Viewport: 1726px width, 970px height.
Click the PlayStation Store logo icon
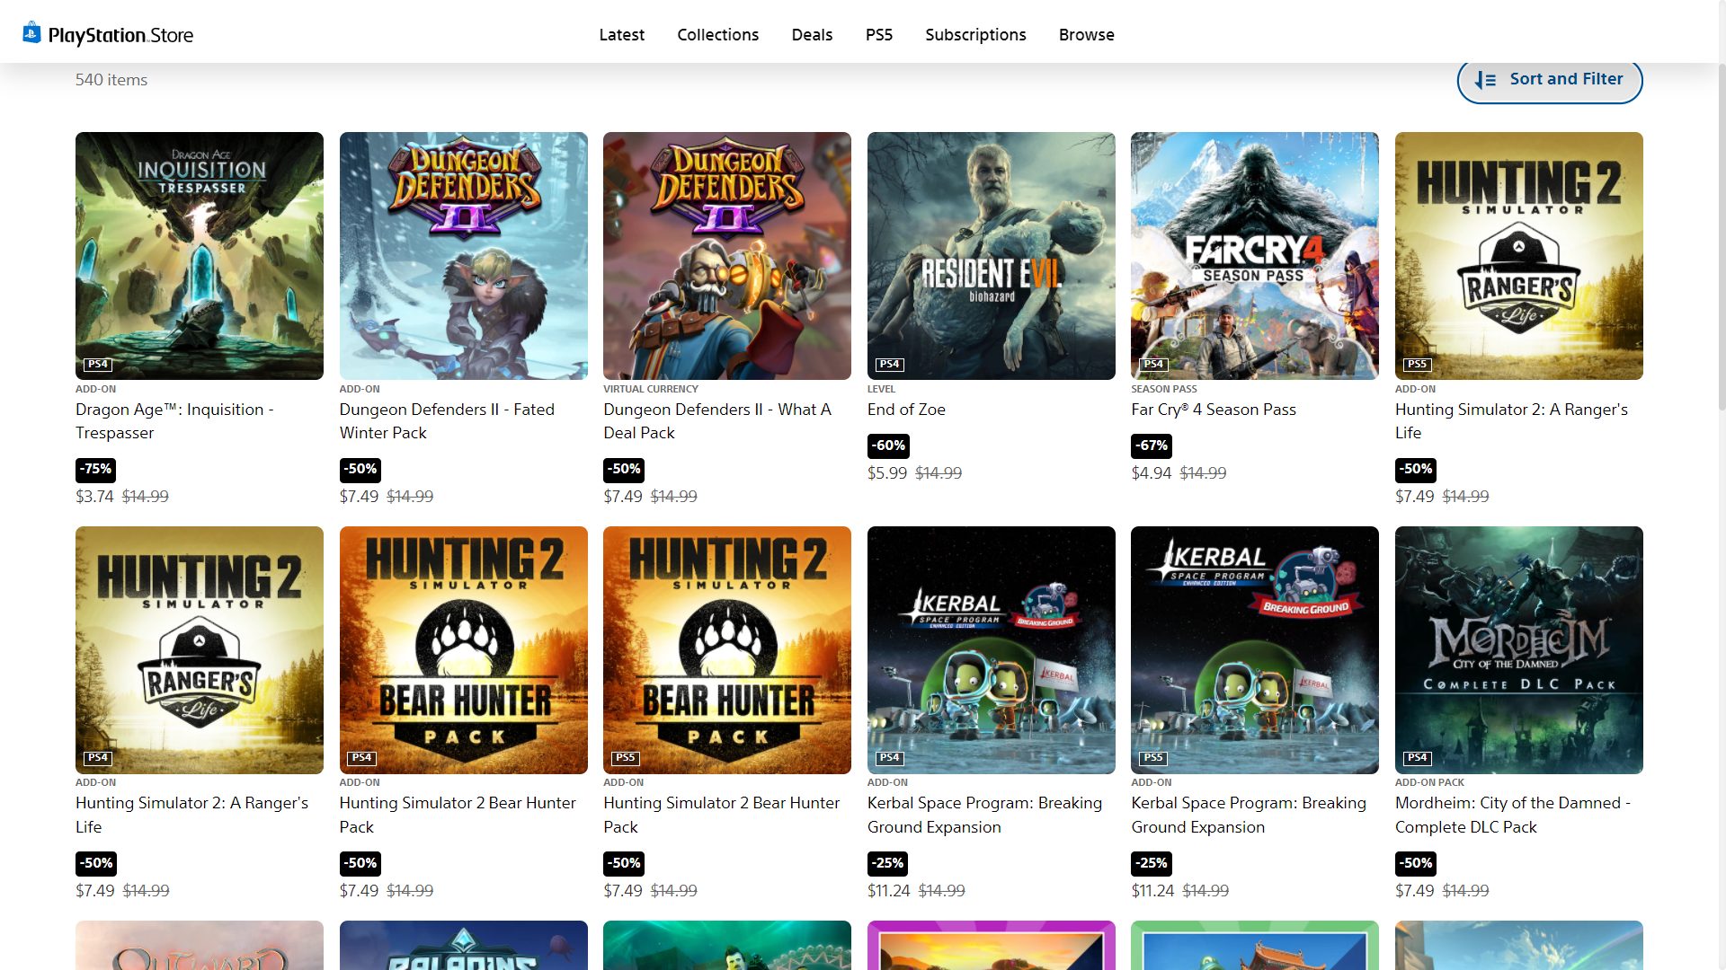[x=31, y=33]
